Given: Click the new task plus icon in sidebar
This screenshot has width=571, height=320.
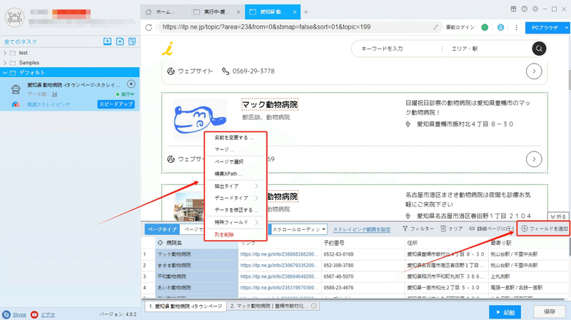Looking at the screenshot, I should click(120, 41).
